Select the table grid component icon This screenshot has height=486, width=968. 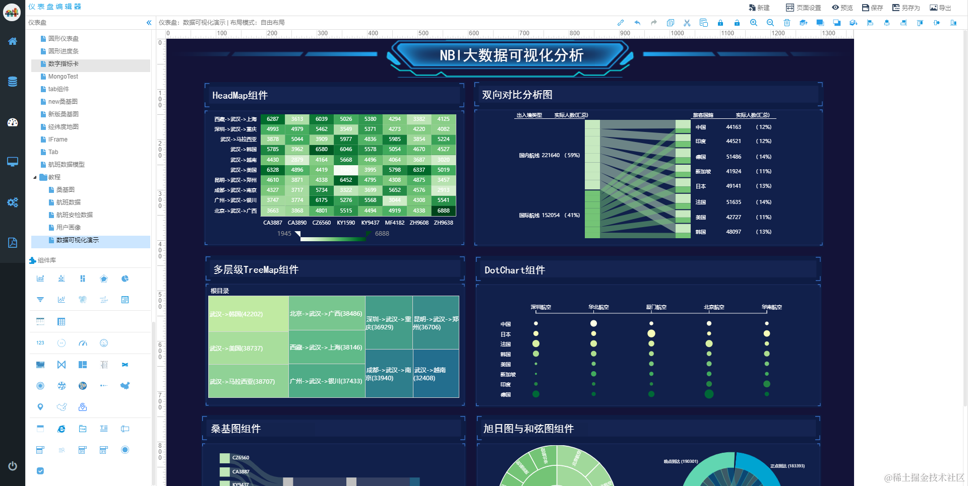tap(62, 322)
